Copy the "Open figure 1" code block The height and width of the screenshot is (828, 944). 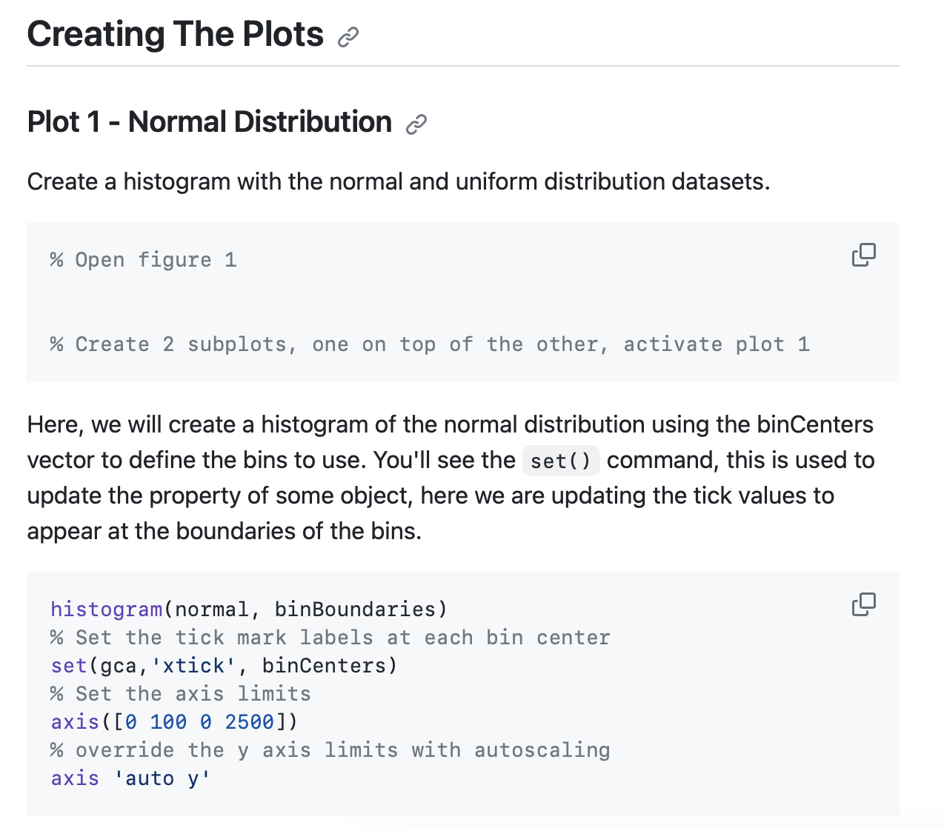(x=864, y=254)
